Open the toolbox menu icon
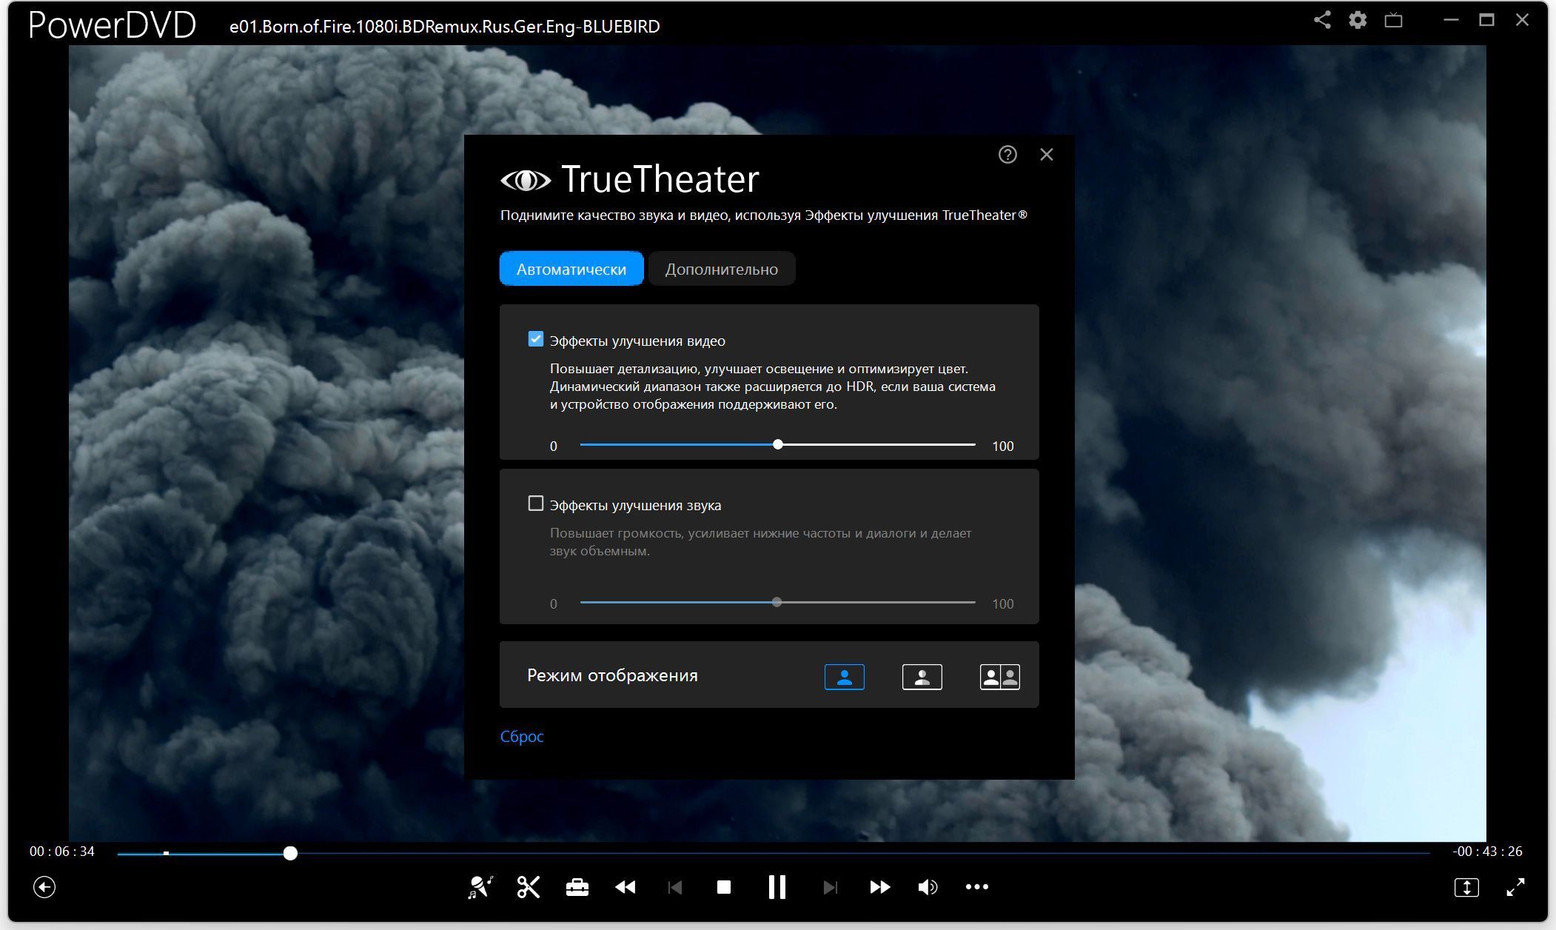 click(577, 887)
